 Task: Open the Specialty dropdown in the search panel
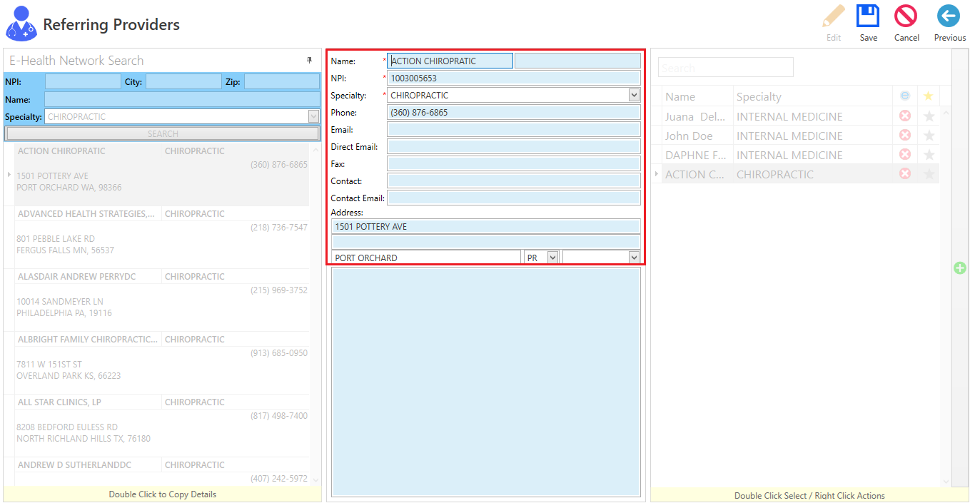point(315,115)
